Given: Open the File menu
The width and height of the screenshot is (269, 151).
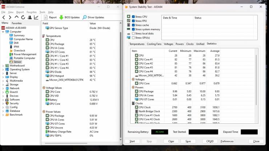Looking at the screenshot, I should (x=3, y=12).
